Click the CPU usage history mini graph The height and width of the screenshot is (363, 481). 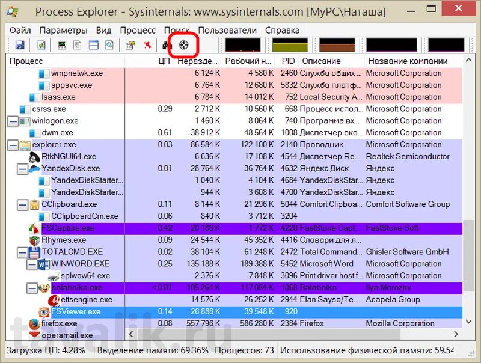[x=243, y=44]
